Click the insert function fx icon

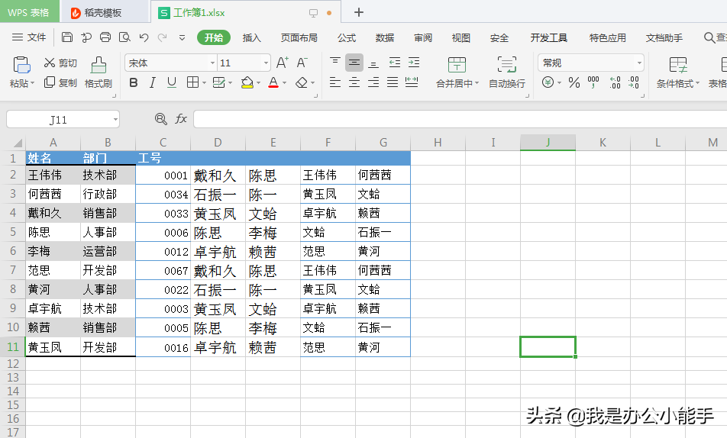(x=181, y=119)
